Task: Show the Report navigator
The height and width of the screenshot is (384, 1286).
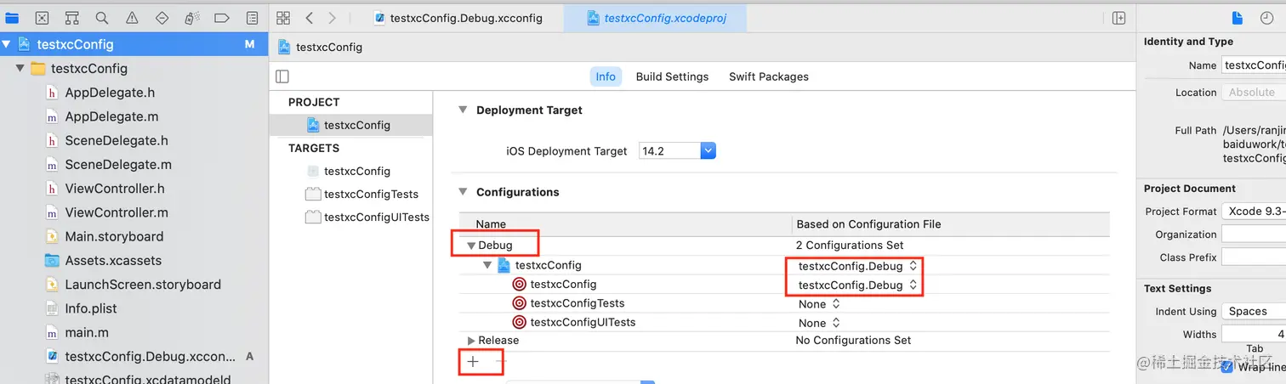Action: tap(252, 18)
